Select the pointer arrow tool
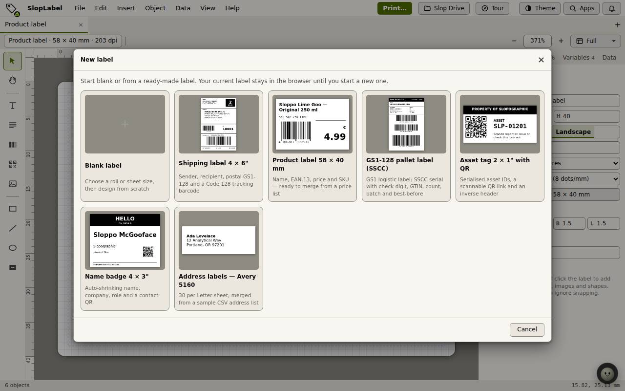This screenshot has width=625, height=391. coord(13,61)
